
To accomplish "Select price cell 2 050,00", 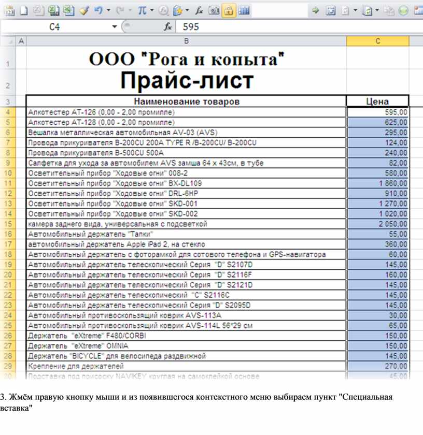I will [378, 224].
